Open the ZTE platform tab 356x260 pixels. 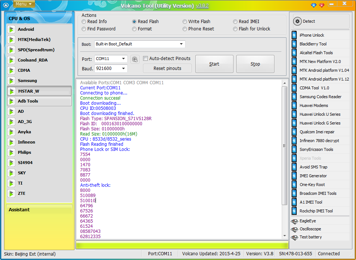point(40,193)
